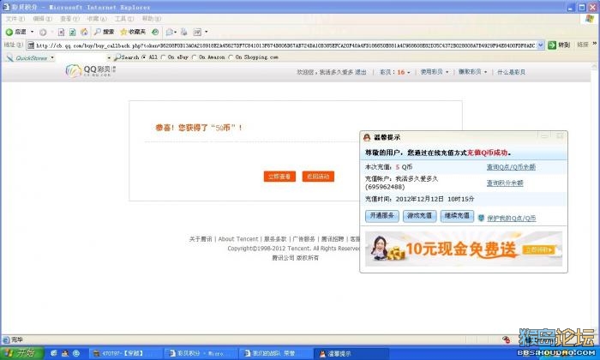This screenshot has height=360, width=600.
Task: Open the Back history dropdown arrow
Action: (33, 32)
